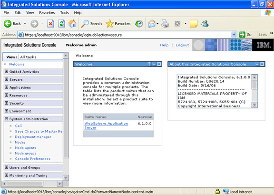The height and width of the screenshot is (195, 274).
Task: Expand the Monitoring and Tuning section
Action: click(x=7, y=175)
